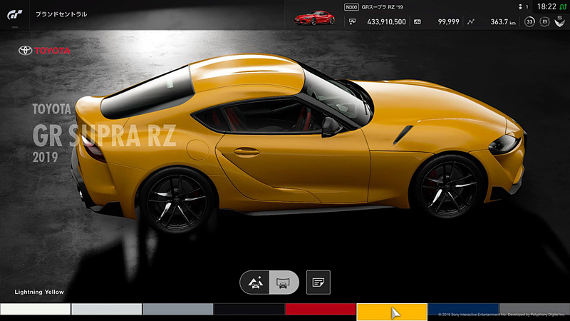Click the distance graph icon beside 363.7 km
The width and height of the screenshot is (570, 321).
pyautogui.click(x=471, y=22)
